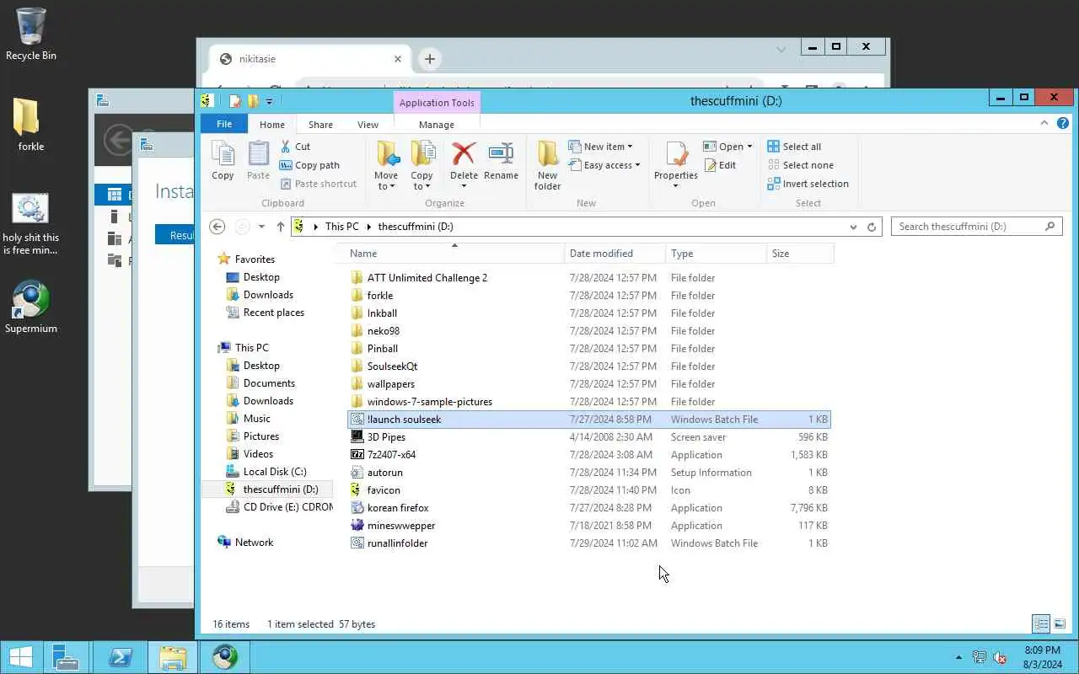Click the Rename icon in the ribbon
Screen dimensions: 1079x674
[501, 160]
